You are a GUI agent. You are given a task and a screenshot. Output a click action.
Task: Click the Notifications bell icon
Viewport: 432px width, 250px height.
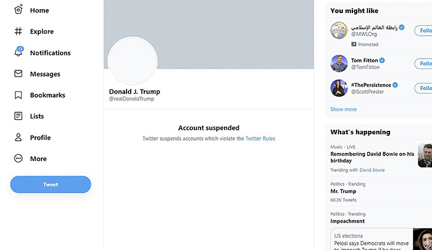[18, 53]
